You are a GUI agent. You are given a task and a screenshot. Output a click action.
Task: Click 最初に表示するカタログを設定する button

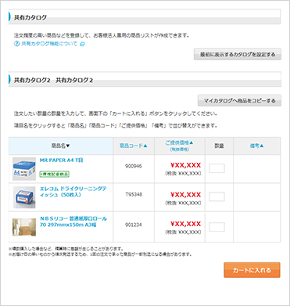(238, 54)
